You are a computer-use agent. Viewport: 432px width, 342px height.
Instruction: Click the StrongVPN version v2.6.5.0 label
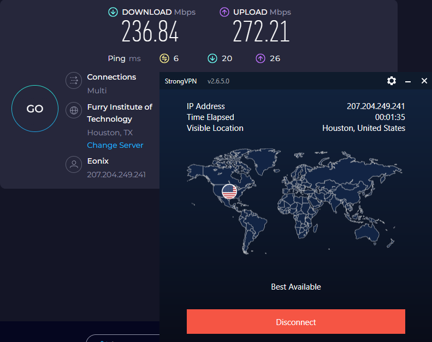pyautogui.click(x=218, y=81)
